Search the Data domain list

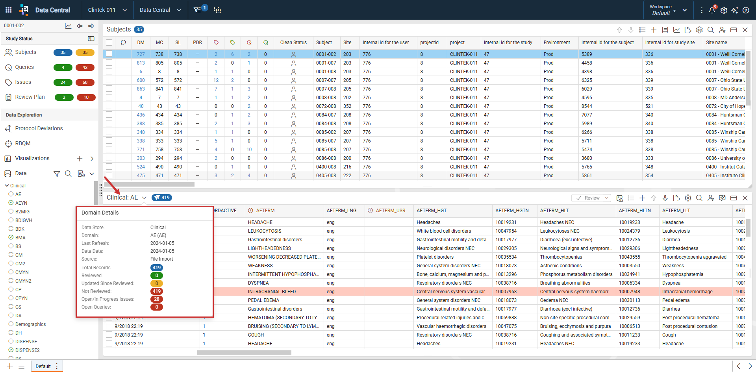pos(68,174)
